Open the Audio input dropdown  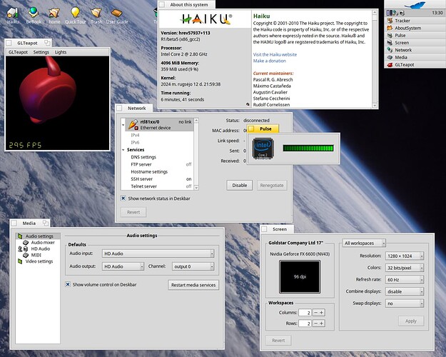coord(158,253)
